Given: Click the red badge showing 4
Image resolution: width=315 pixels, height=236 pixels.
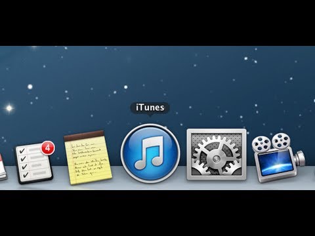Looking at the screenshot, I should pos(48,148).
